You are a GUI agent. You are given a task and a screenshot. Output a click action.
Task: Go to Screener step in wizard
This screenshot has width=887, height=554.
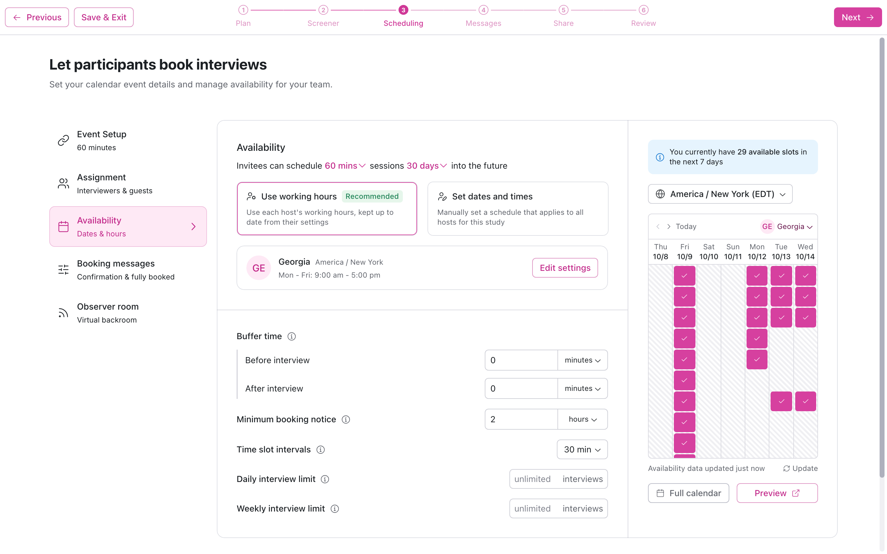coord(323,17)
